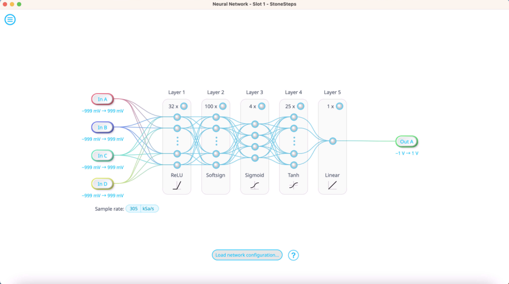Click the kSa/s sample rate unit
This screenshot has height=284, width=509.
click(x=150, y=209)
